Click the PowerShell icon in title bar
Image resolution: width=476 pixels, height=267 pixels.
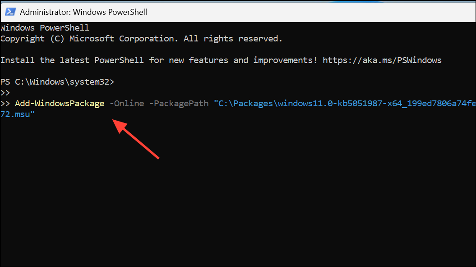(10, 12)
